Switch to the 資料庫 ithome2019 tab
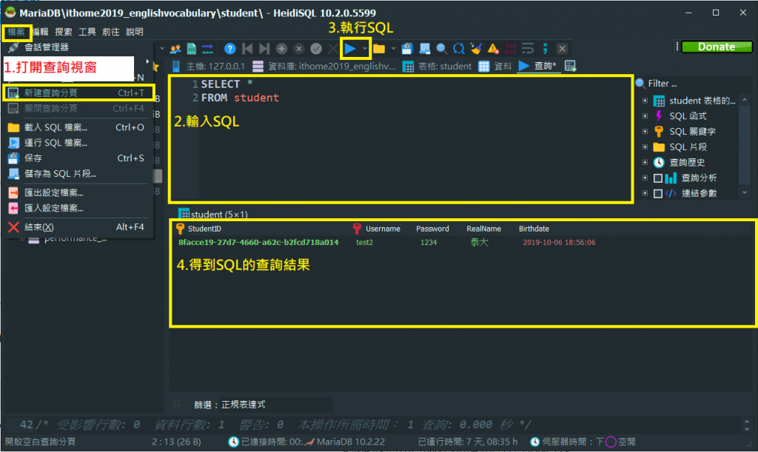This screenshot has width=758, height=452. tap(324, 66)
